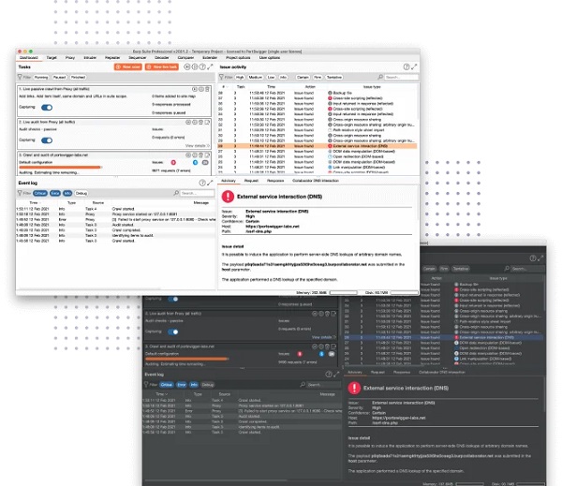Toggle Finished filter chip in Tasks
Viewport: 562px width, 486px height.
click(x=78, y=77)
